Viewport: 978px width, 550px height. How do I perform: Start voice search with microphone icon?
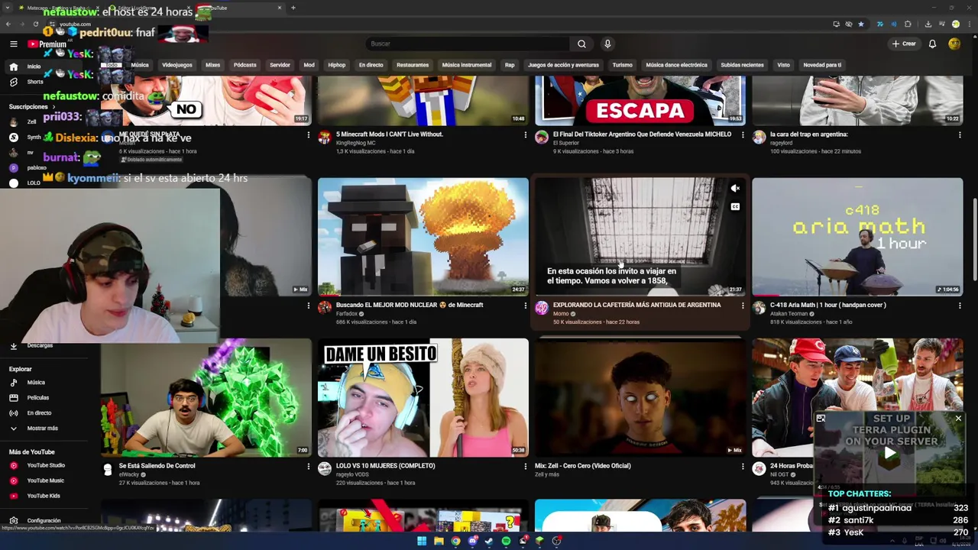click(607, 44)
